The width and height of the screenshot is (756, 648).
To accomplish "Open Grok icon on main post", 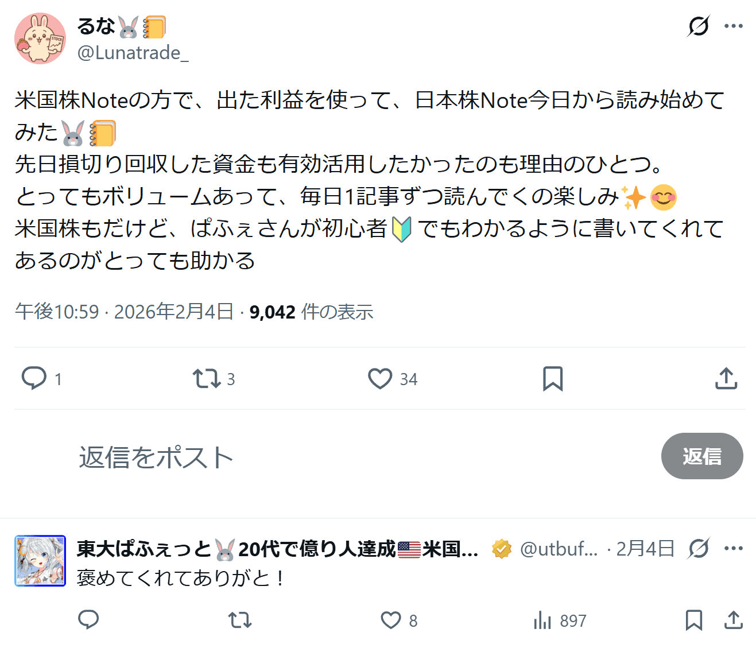I will point(698,26).
